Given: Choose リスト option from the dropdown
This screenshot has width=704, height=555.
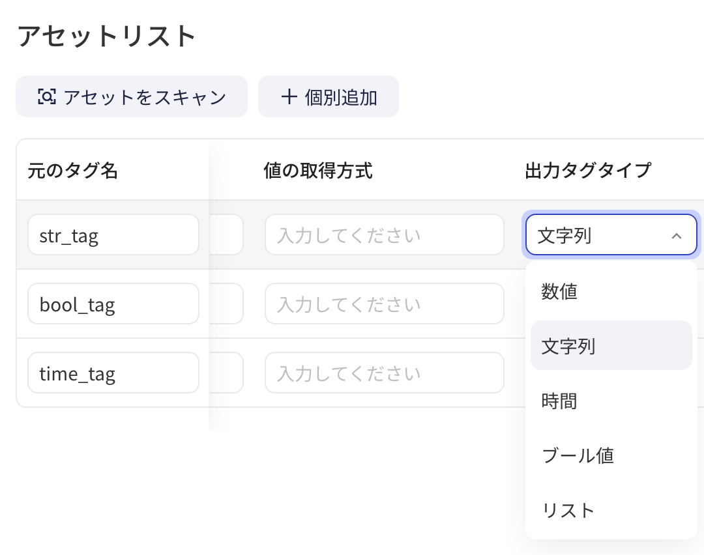Looking at the screenshot, I should click(611, 510).
